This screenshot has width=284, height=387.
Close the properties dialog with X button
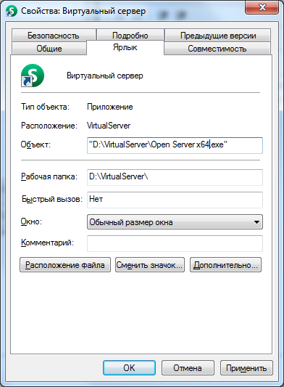[262, 7]
